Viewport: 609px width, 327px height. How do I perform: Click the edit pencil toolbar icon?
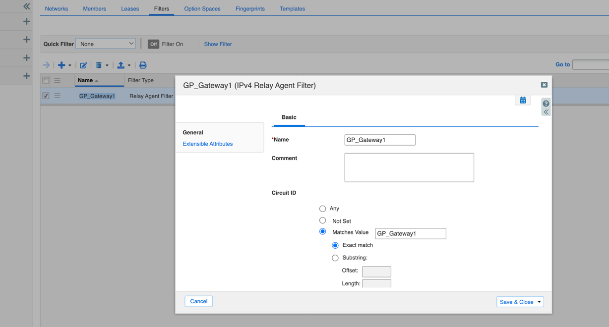83,65
